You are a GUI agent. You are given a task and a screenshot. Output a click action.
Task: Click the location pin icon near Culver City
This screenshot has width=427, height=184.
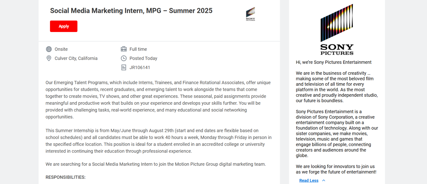49,58
